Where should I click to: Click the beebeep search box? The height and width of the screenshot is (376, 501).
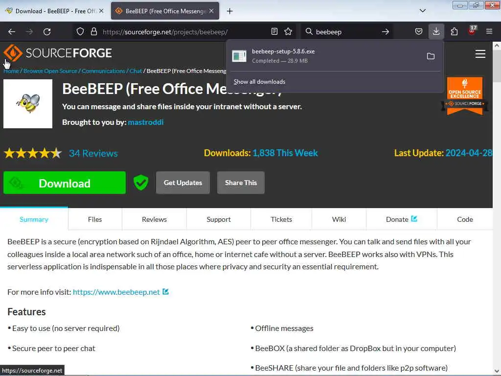pos(347,32)
